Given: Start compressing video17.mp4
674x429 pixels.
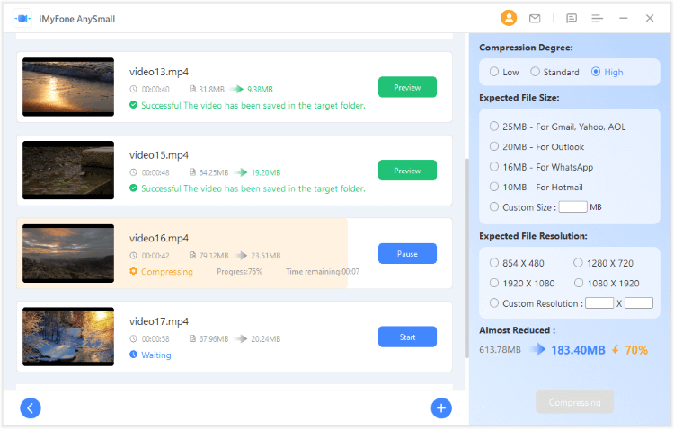Looking at the screenshot, I should [407, 337].
